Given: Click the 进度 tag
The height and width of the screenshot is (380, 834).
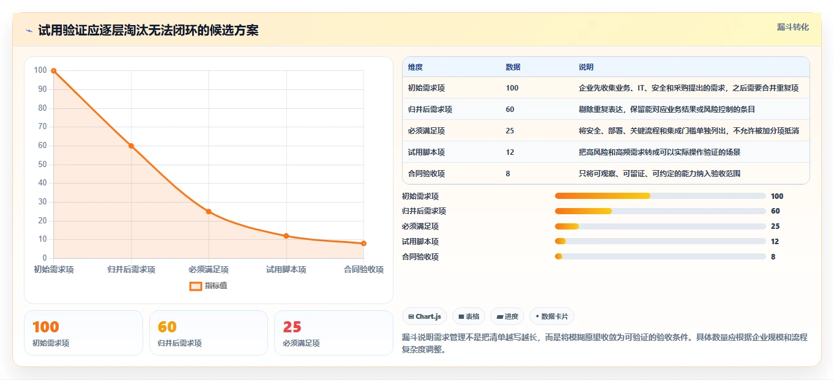Looking at the screenshot, I should (507, 316).
